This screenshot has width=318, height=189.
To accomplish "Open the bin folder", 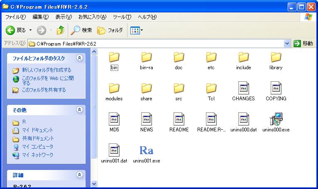I will [x=114, y=58].
